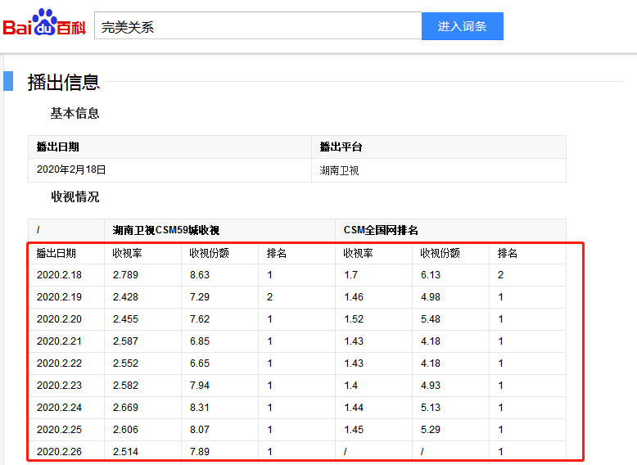Screen dimensions: 637x465
Task: Click the share value 8.63
Action: [x=200, y=275]
